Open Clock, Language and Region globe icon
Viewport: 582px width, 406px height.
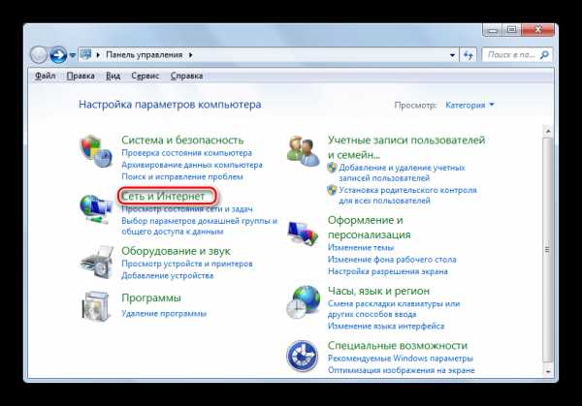(304, 301)
